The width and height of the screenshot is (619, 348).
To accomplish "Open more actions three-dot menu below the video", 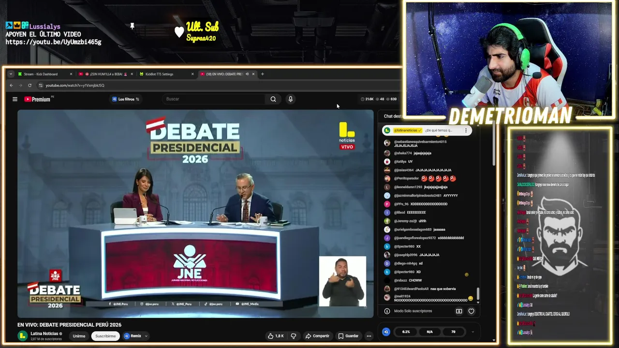I will click(368, 336).
